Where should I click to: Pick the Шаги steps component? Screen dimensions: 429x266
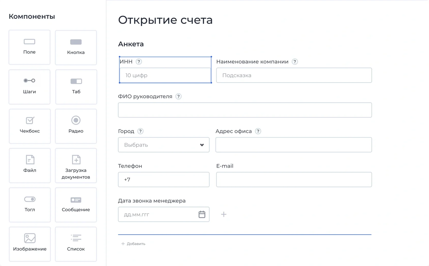pos(29,87)
